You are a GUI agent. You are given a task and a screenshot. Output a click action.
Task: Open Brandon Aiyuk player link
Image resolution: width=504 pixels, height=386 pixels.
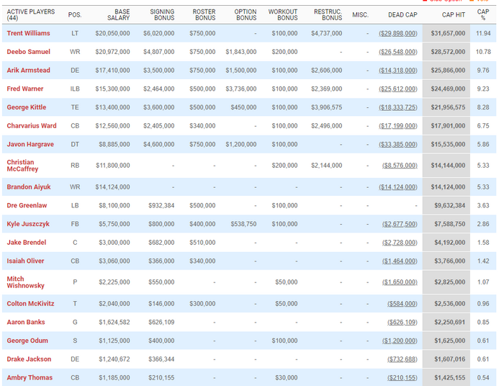(x=29, y=187)
